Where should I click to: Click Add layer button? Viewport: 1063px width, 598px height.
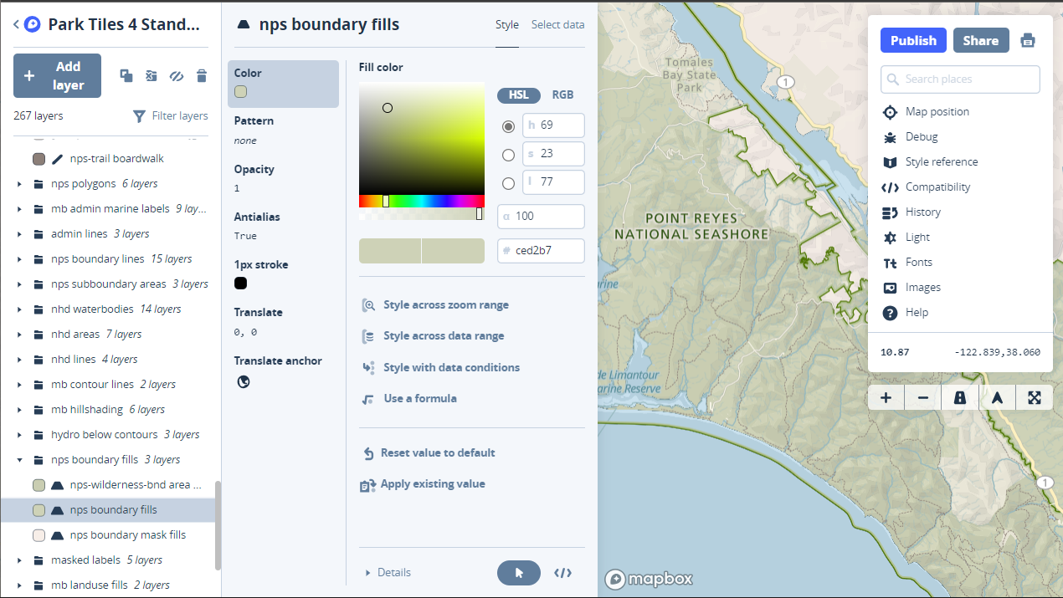tap(57, 76)
